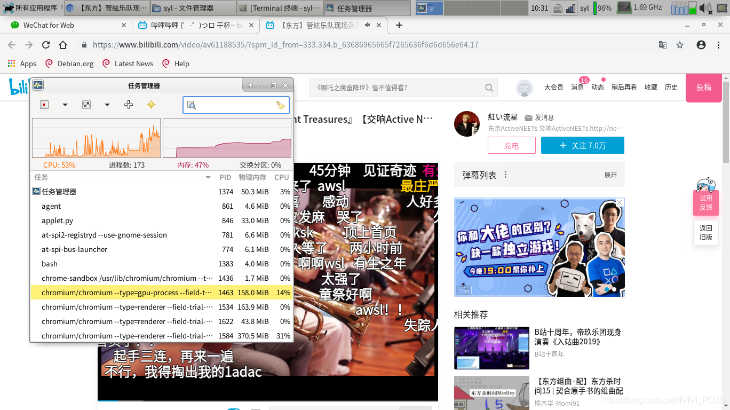Open Debian.org bookmark

click(69, 64)
